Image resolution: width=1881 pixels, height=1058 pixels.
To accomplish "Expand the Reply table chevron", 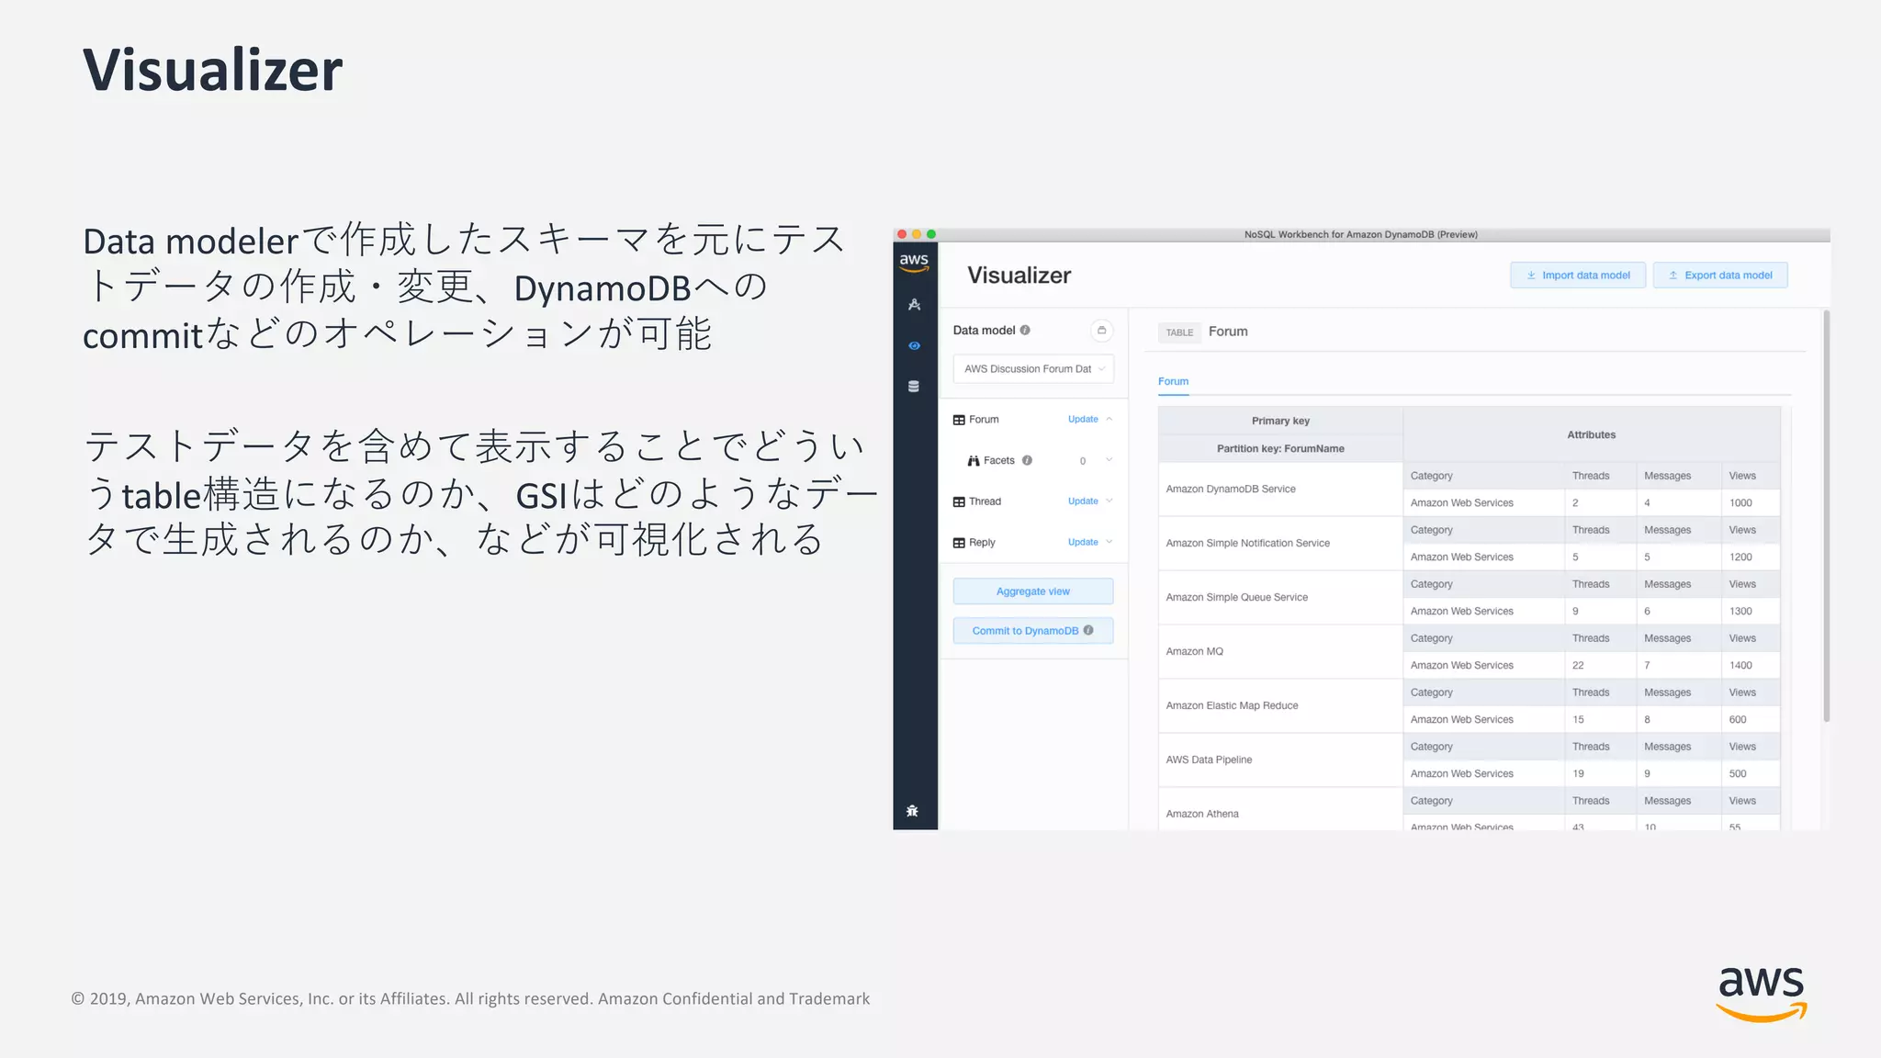I will point(1109,542).
